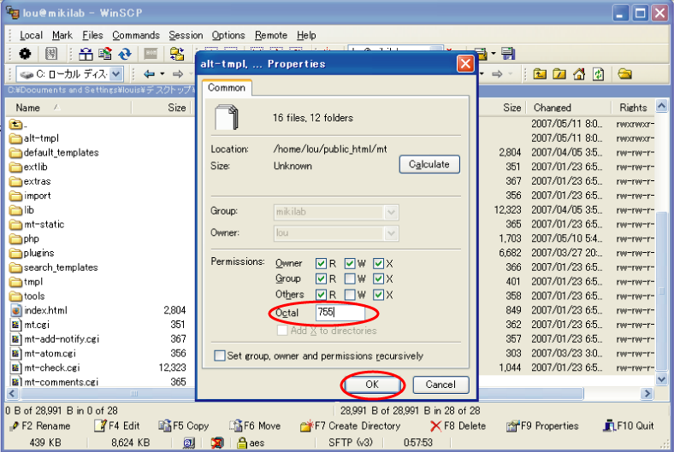Open Preferences gear icon in toolbar

pyautogui.click(x=25, y=54)
